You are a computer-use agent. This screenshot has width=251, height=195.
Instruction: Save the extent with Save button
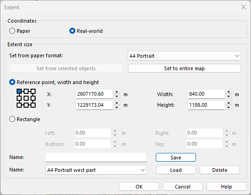click(176, 158)
